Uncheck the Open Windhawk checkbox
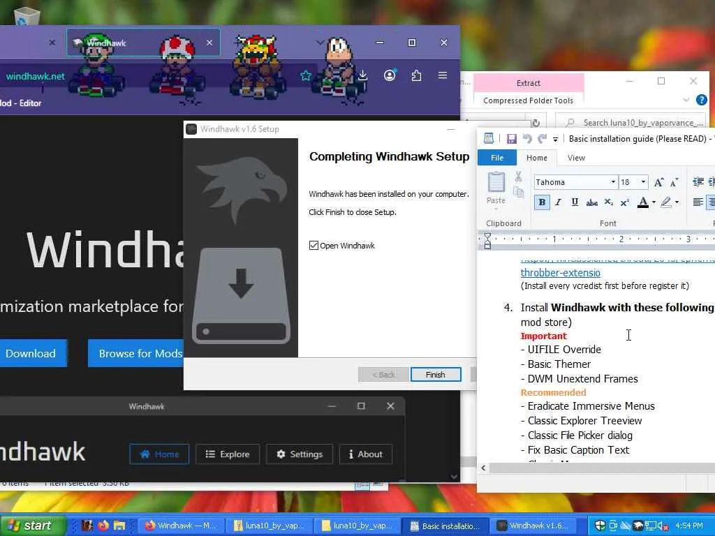Viewport: 715px width, 536px height. pos(314,246)
